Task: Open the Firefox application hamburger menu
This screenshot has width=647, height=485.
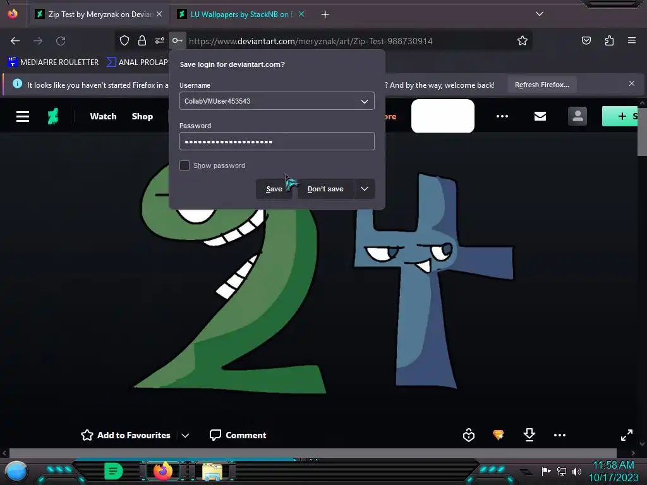Action: point(632,40)
